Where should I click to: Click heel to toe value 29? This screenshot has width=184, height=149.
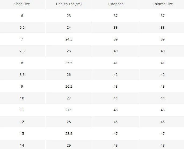coord(69,146)
